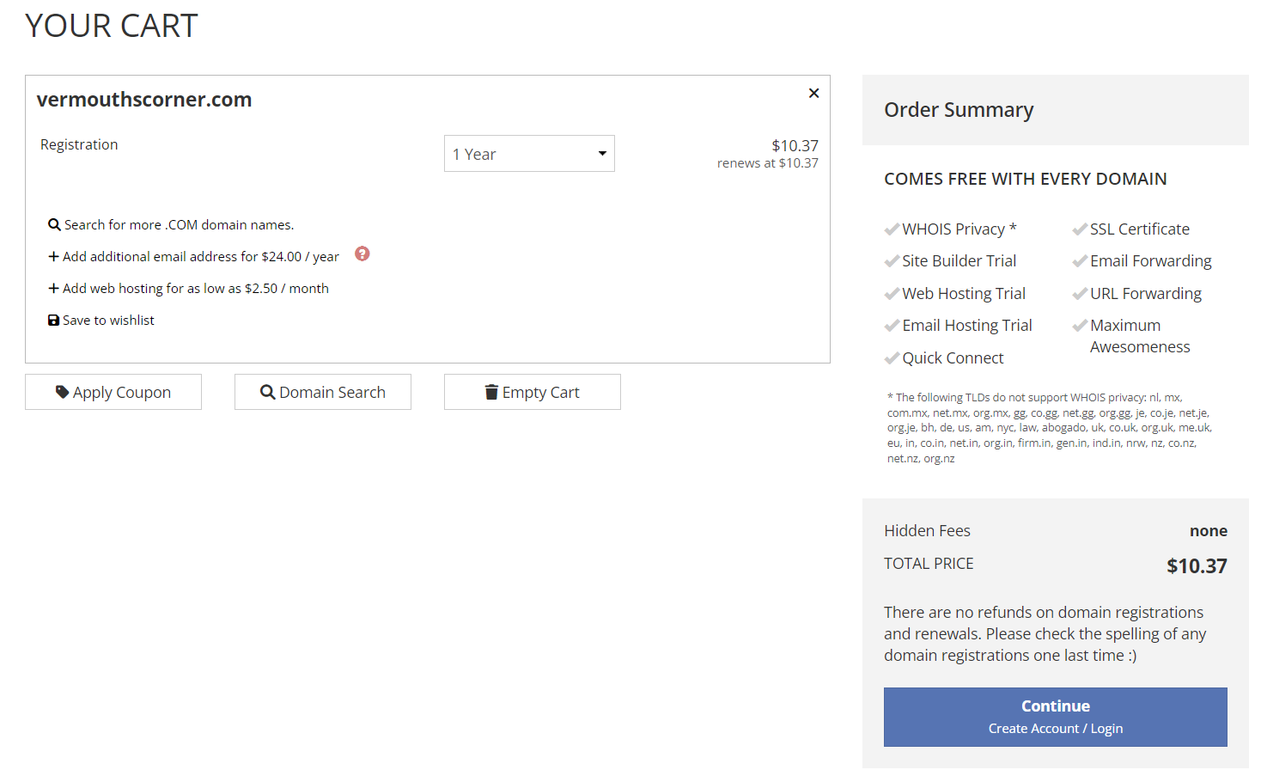Click Add web hosting link
Screen dimensions: 1261x776
click(x=196, y=289)
